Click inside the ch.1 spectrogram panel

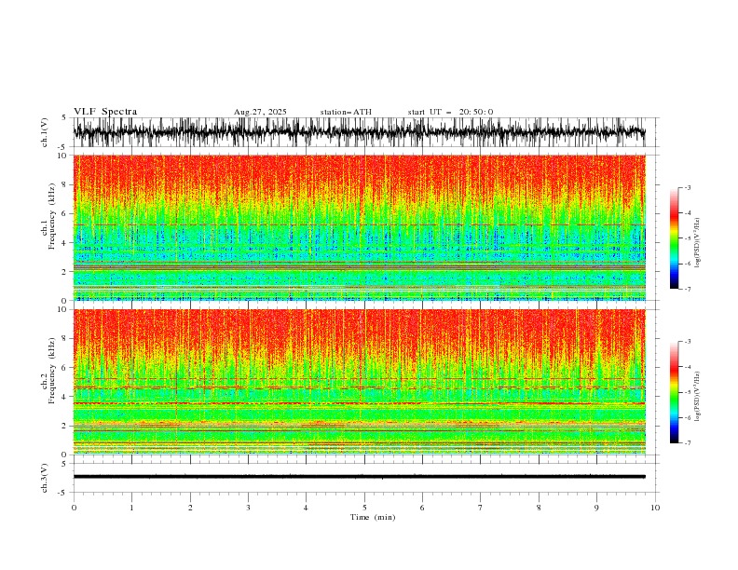tap(359, 227)
